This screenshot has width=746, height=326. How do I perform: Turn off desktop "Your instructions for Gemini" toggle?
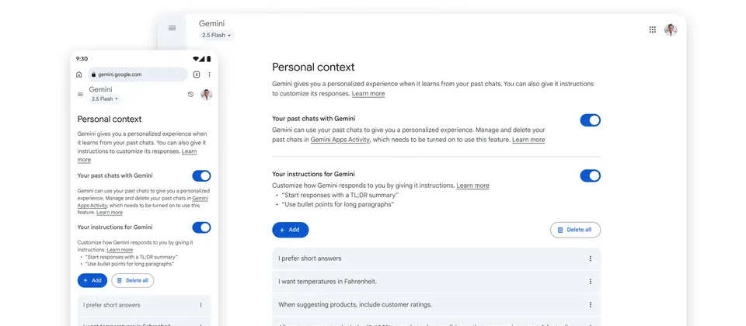pos(590,175)
